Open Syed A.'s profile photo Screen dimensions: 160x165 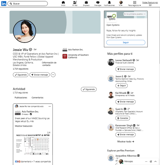[x=111, y=111]
